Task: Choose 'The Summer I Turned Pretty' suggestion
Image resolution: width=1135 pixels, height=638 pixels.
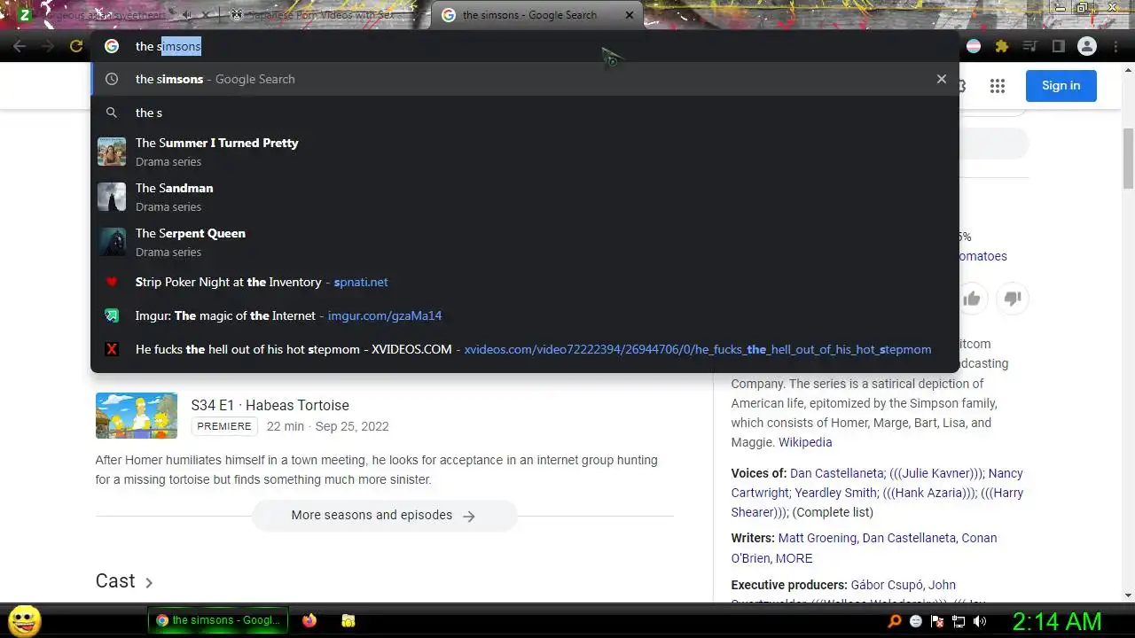Action: (x=525, y=152)
